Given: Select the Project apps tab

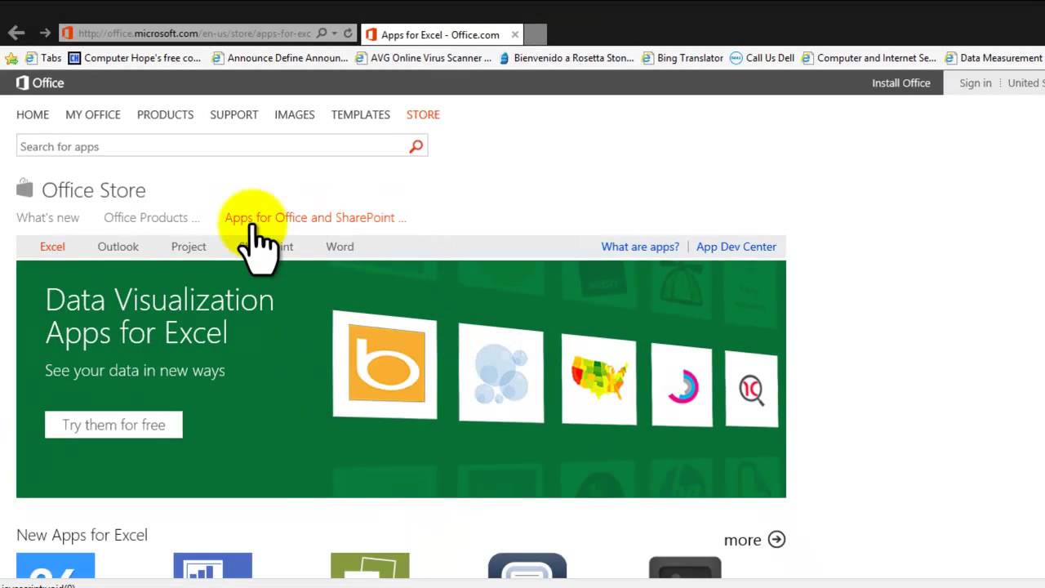Looking at the screenshot, I should (189, 247).
